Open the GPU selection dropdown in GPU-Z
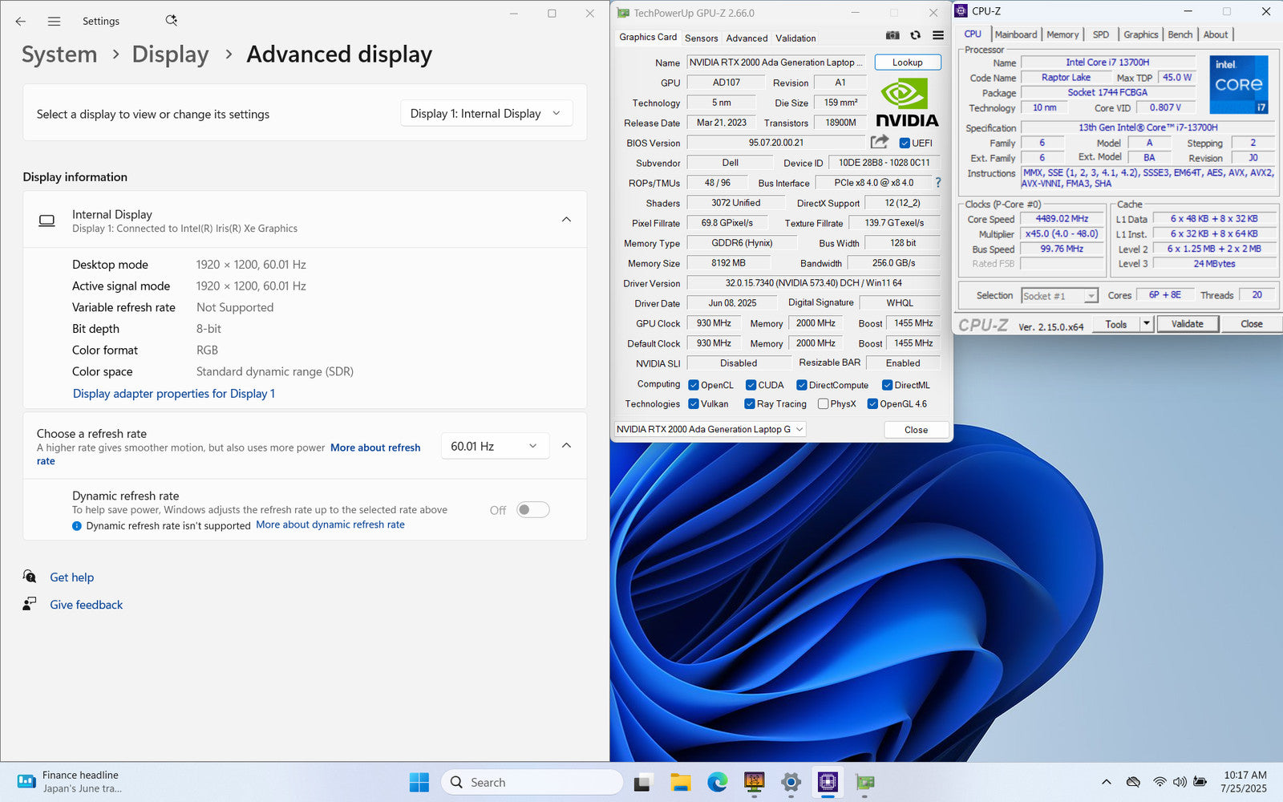The width and height of the screenshot is (1283, 802). 710,430
